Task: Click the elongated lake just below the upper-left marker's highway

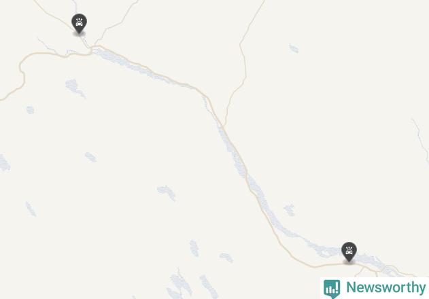Action: (75, 88)
